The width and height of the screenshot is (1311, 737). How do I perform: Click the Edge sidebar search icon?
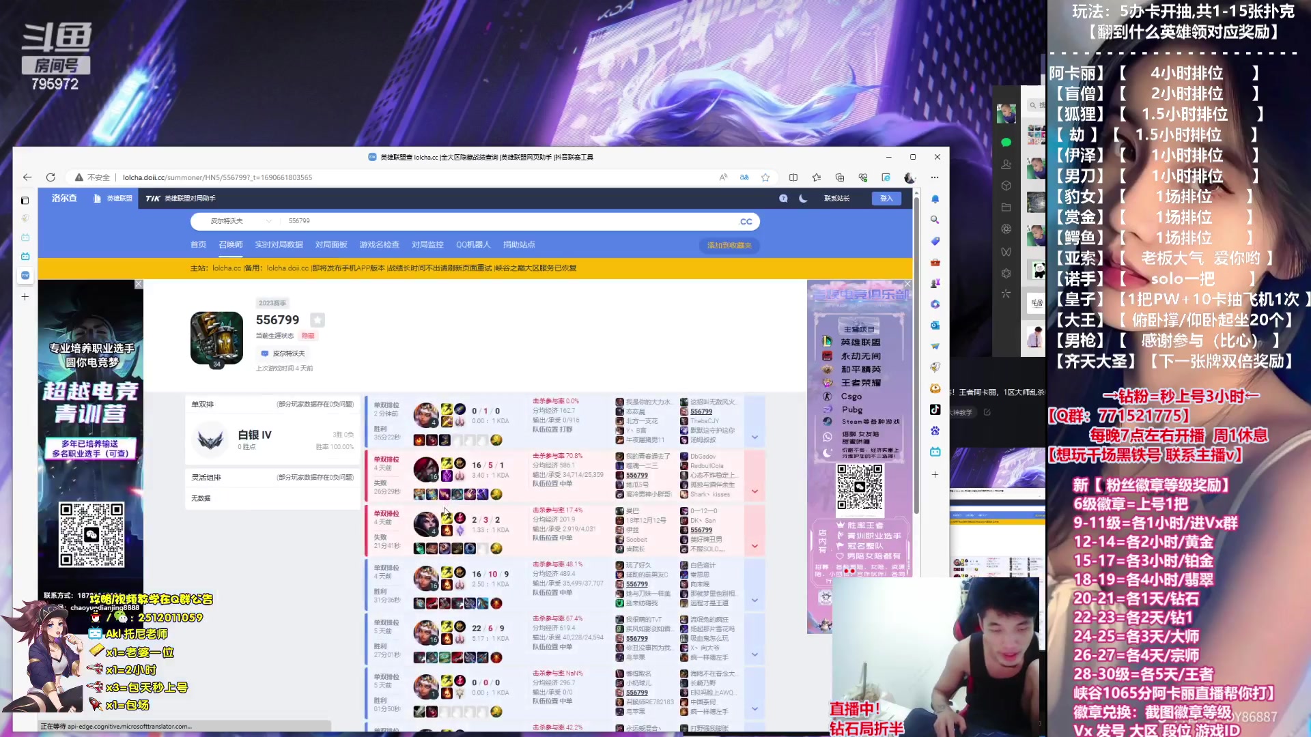tap(935, 220)
